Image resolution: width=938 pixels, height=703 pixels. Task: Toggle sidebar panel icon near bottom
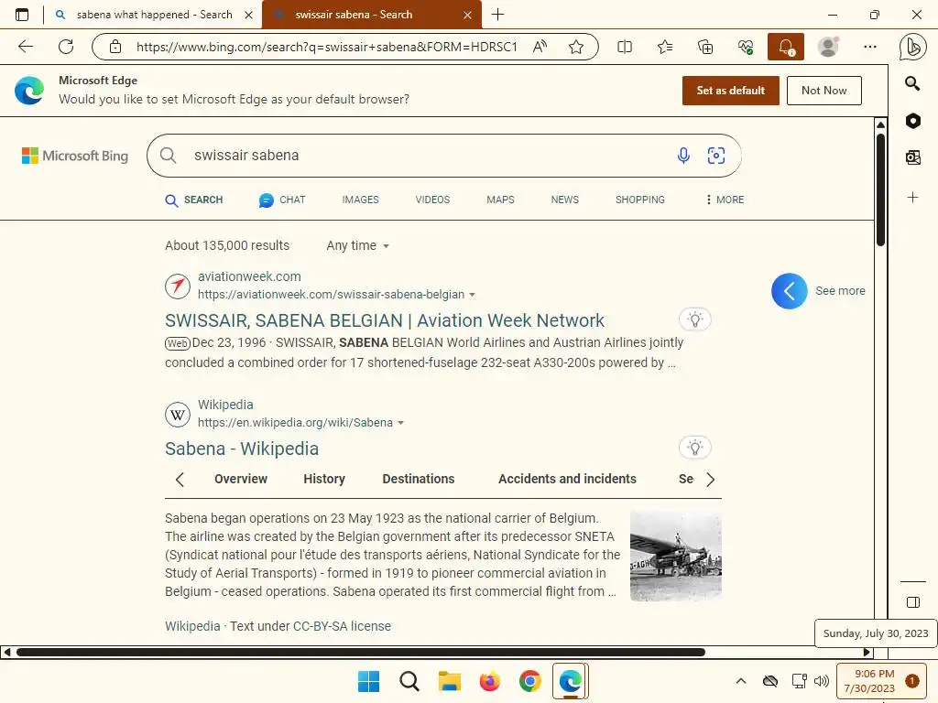(x=913, y=602)
